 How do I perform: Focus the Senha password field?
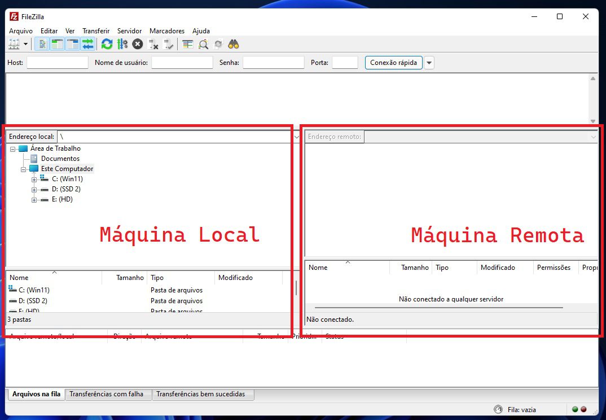click(x=273, y=63)
